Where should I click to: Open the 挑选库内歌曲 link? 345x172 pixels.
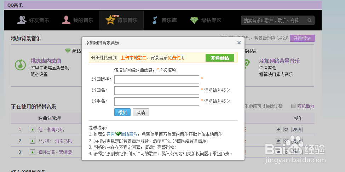46,61
